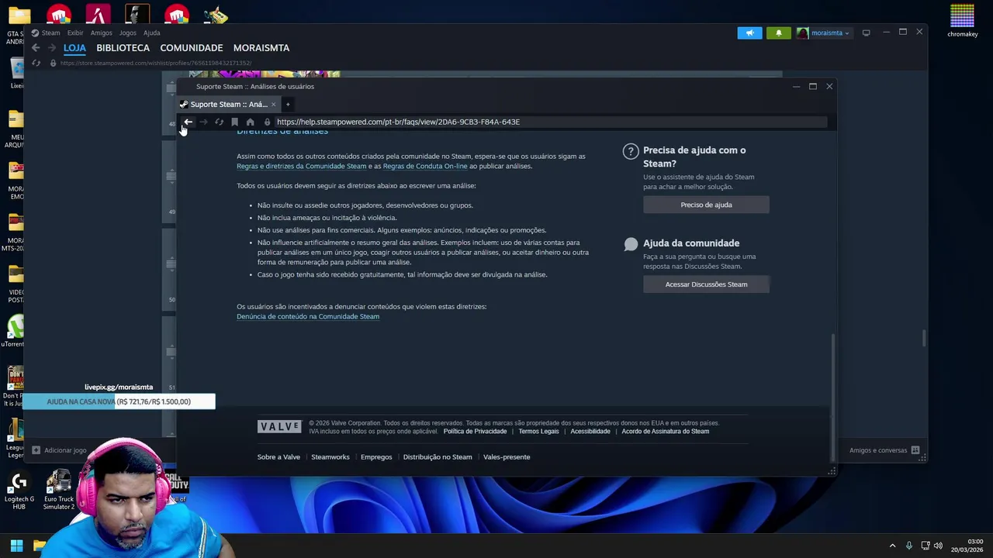
Task: Switch to BIBLIOTECA section
Action: click(123, 48)
